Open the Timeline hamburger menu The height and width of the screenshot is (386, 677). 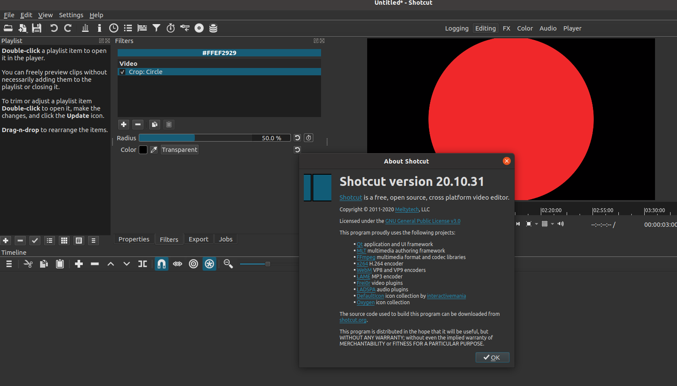click(x=9, y=264)
